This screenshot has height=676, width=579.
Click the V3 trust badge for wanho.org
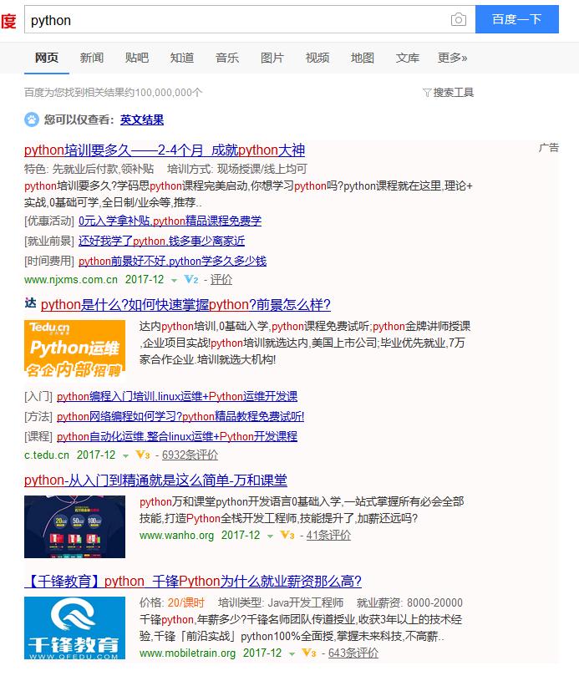coord(287,535)
